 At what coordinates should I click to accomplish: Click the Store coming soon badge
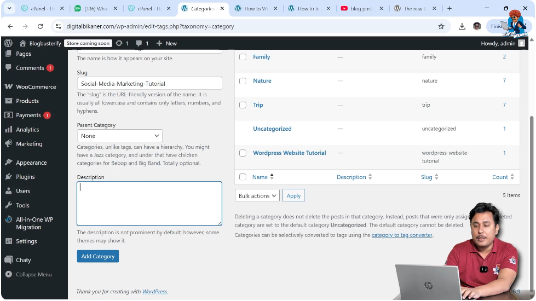[88, 43]
